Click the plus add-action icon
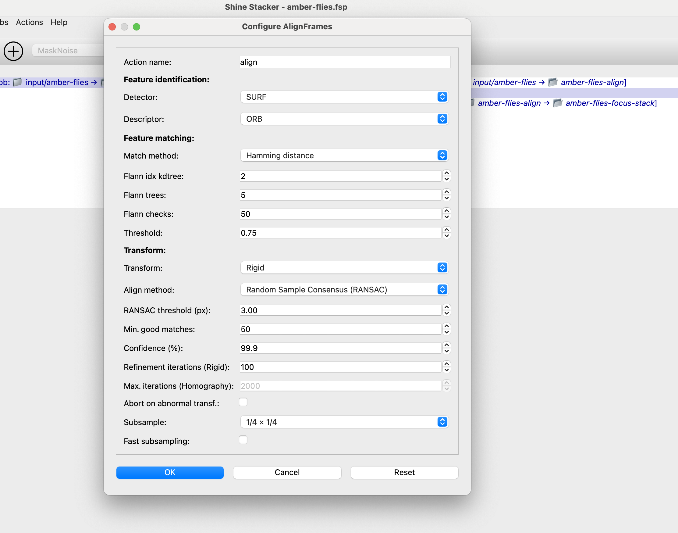 (x=13, y=51)
